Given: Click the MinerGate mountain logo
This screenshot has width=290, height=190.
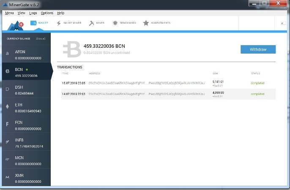Looking at the screenshot, I should 14,26.
